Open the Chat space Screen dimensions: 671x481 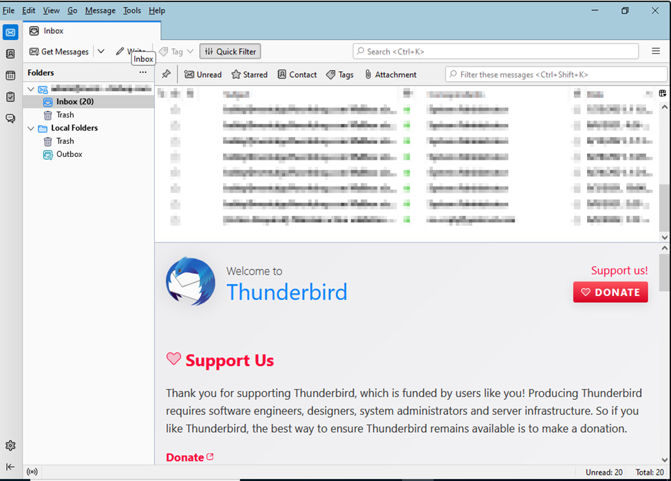point(11,118)
